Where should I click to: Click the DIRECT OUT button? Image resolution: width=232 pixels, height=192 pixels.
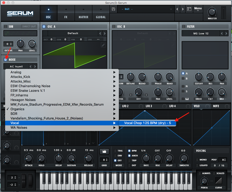point(29,26)
